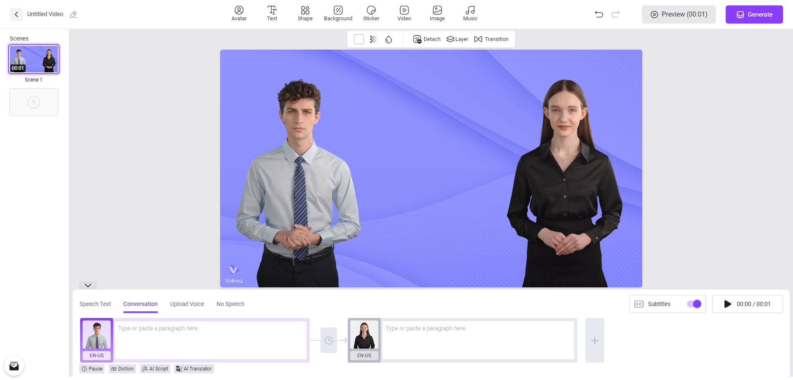
Task: Open the Transition settings
Action: point(491,39)
